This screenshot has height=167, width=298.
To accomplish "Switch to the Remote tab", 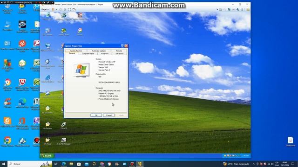I will click(119, 51).
